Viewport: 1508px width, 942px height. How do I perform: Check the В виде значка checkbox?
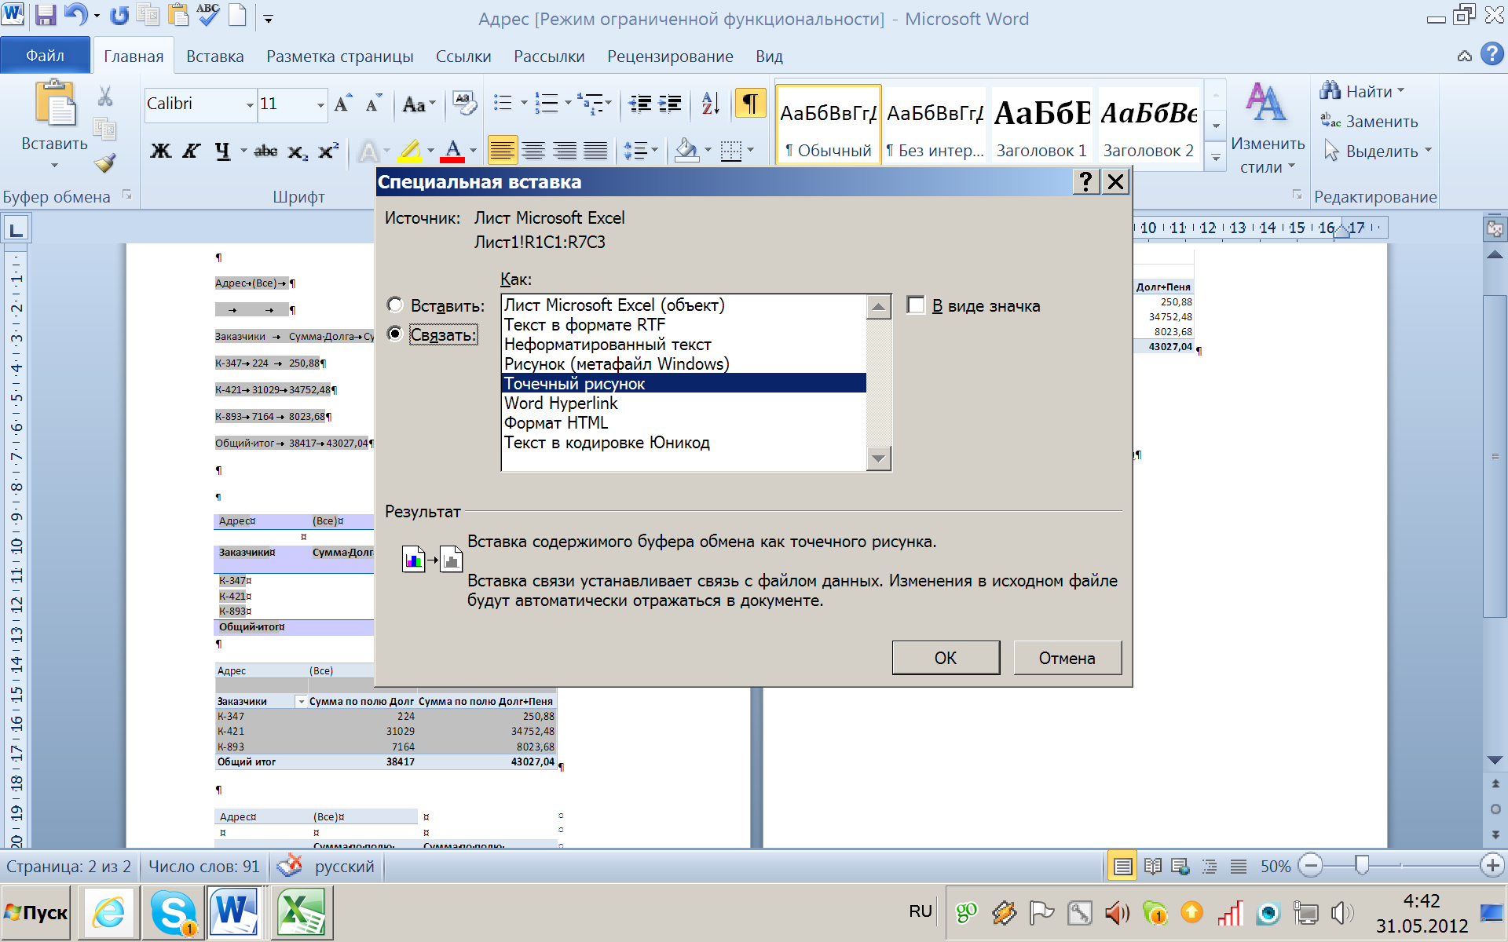point(916,305)
